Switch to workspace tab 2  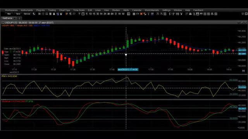19,19
